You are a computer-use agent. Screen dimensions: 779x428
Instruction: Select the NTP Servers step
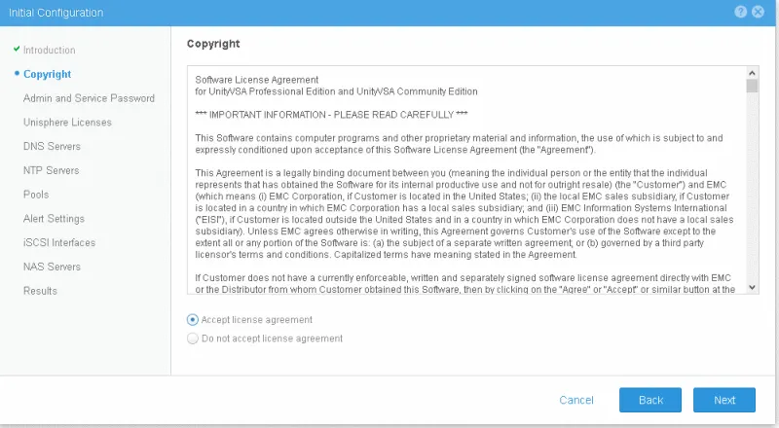(52, 170)
